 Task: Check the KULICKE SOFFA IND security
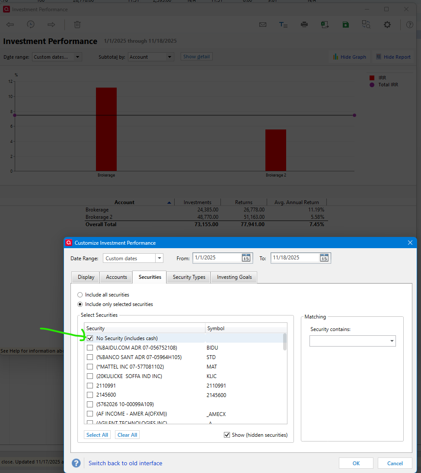click(x=90, y=376)
